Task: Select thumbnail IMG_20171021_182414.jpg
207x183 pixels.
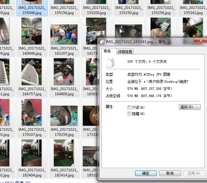Action: [64, 153]
